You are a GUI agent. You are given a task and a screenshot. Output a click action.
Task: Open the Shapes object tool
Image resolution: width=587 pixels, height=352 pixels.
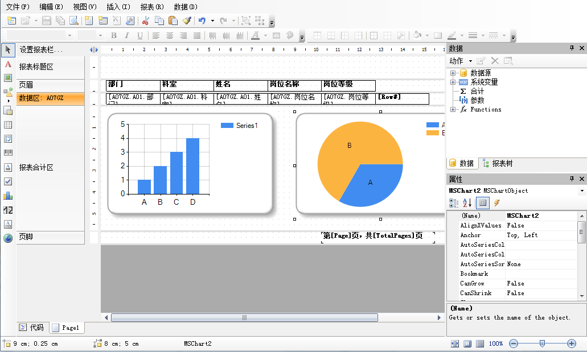8,92
